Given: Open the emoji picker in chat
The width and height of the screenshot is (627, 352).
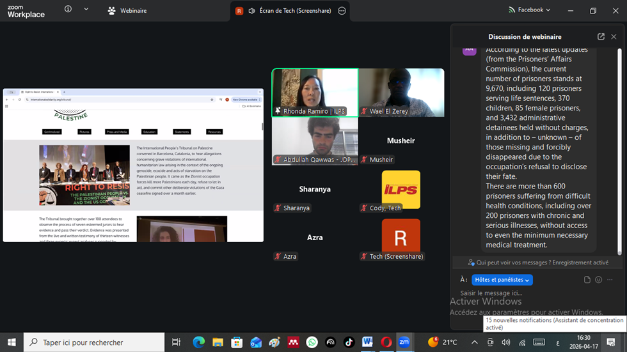Looking at the screenshot, I should 599,280.
